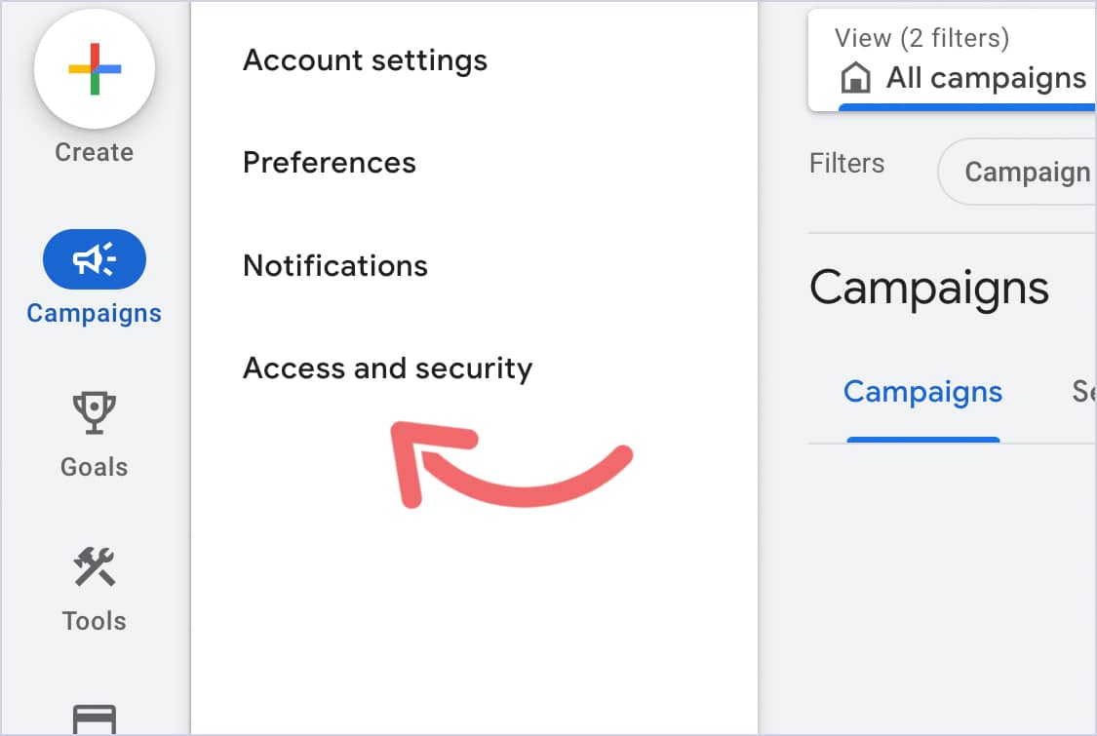Open the Billing card icon in sidebar
This screenshot has height=736, width=1097.
(x=95, y=719)
